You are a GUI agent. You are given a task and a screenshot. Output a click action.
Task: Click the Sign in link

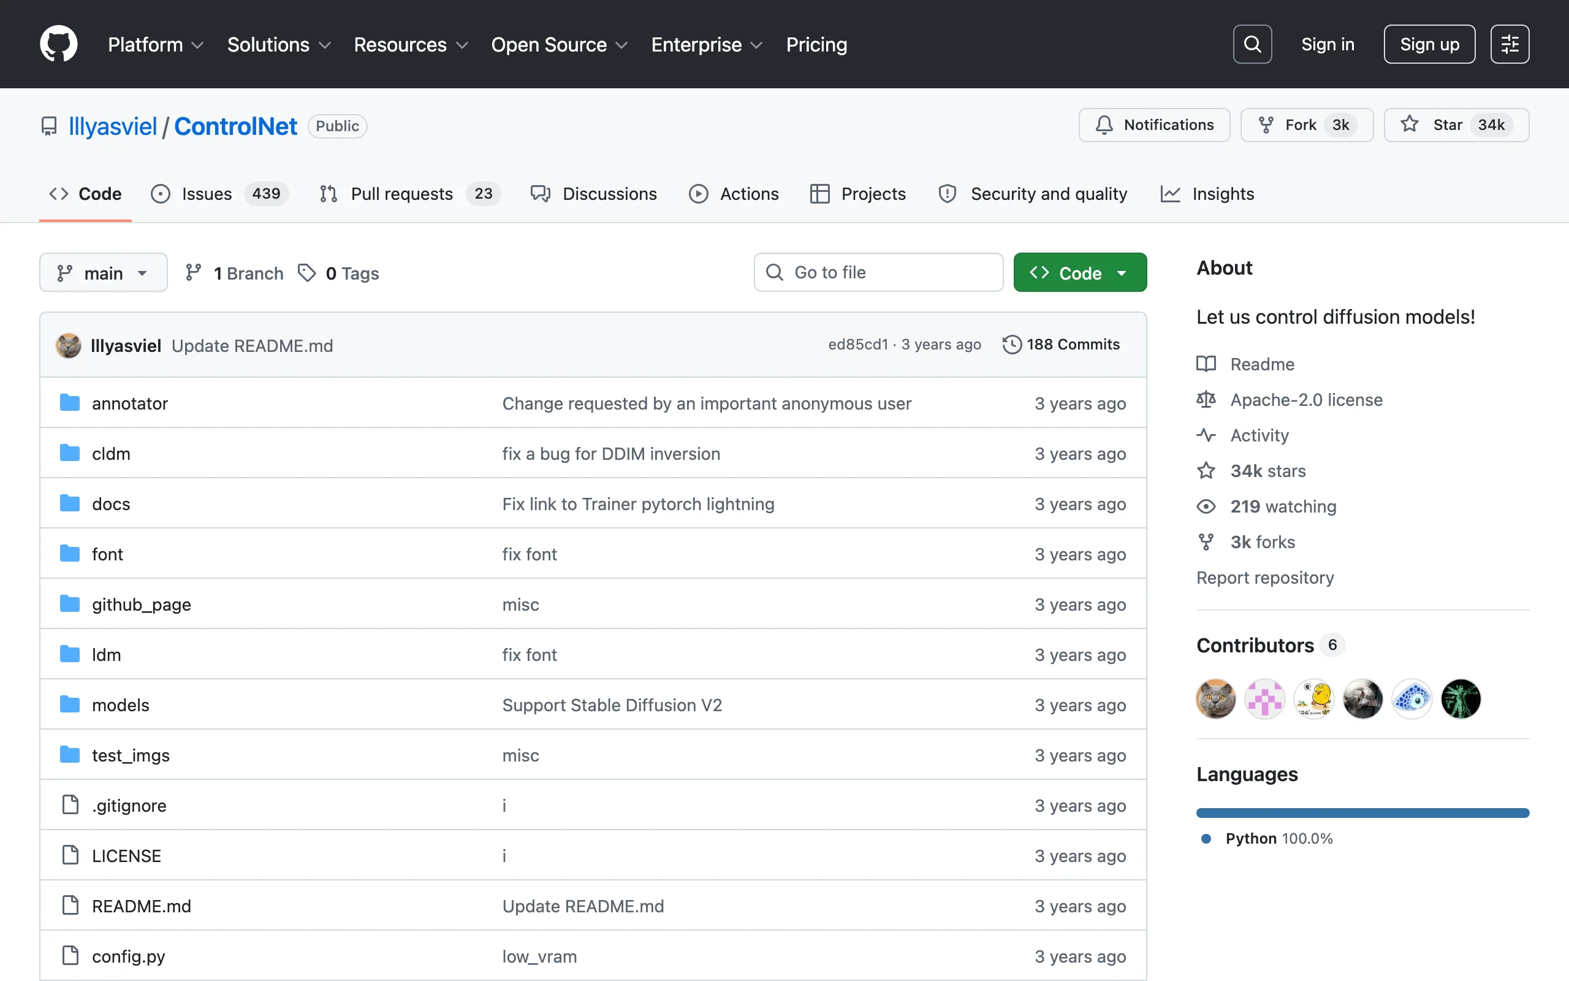tap(1328, 44)
